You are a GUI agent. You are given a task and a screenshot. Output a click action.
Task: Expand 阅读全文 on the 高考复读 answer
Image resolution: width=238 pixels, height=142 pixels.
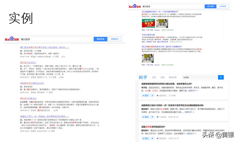click(x=191, y=133)
